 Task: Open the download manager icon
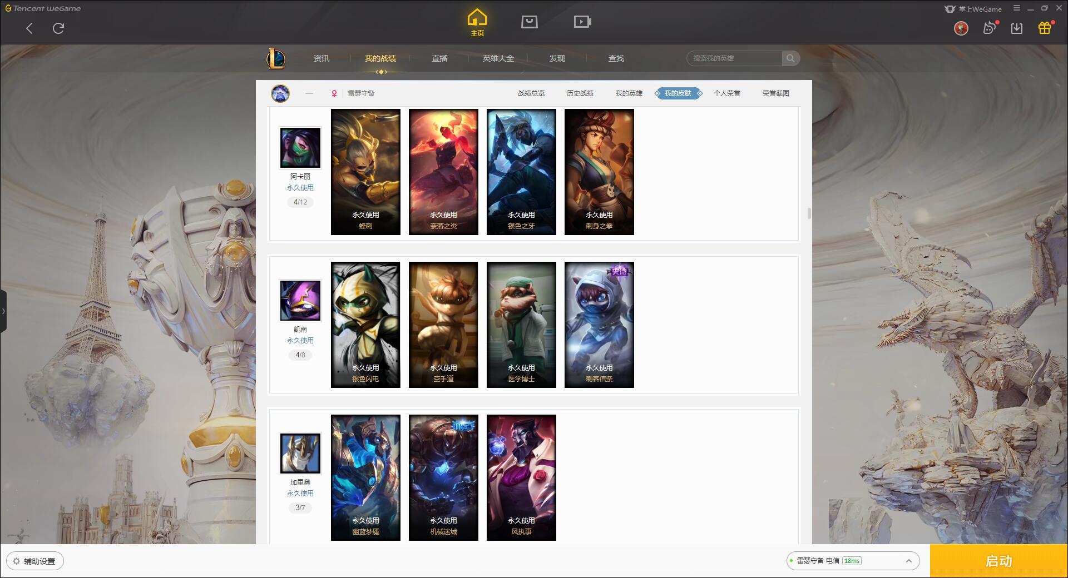(x=1017, y=28)
